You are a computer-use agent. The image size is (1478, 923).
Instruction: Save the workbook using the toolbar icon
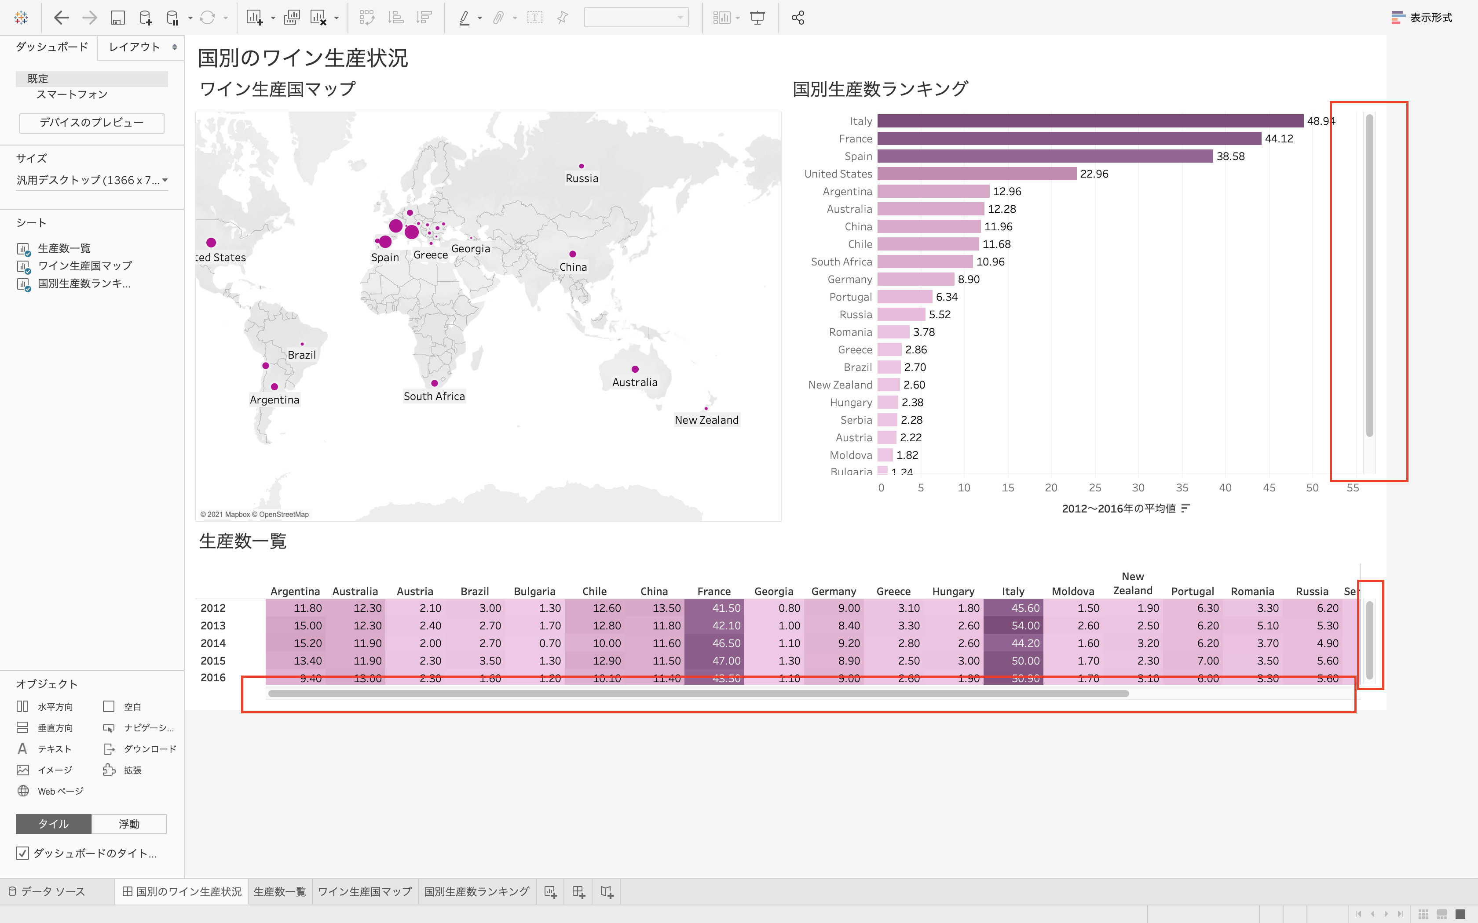[x=118, y=17]
